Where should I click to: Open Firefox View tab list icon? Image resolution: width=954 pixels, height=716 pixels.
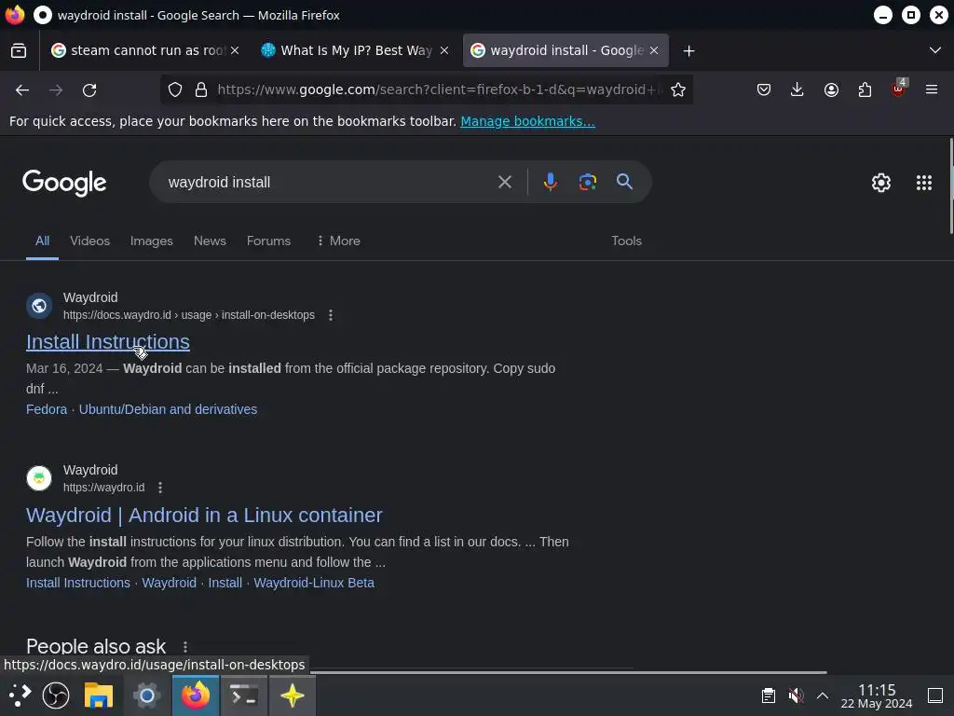point(19,50)
